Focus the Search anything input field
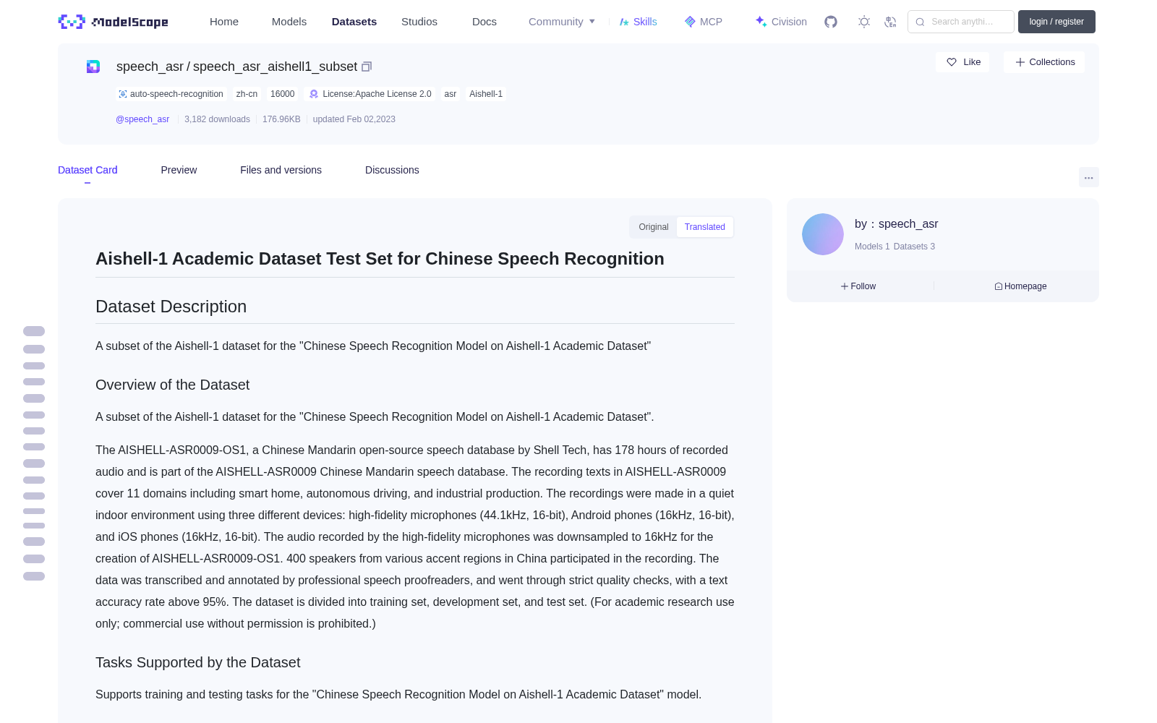Screen dimensions: 1157x723 pos(961,22)
